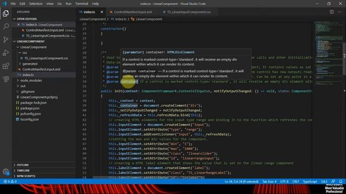Click the TypeScript version 3.8.3 indicator
This screenshot has height=194, width=346.
click(x=324, y=182)
